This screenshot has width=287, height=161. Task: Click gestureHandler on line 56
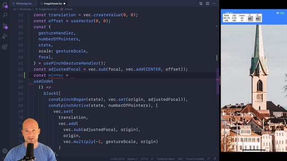point(56,33)
